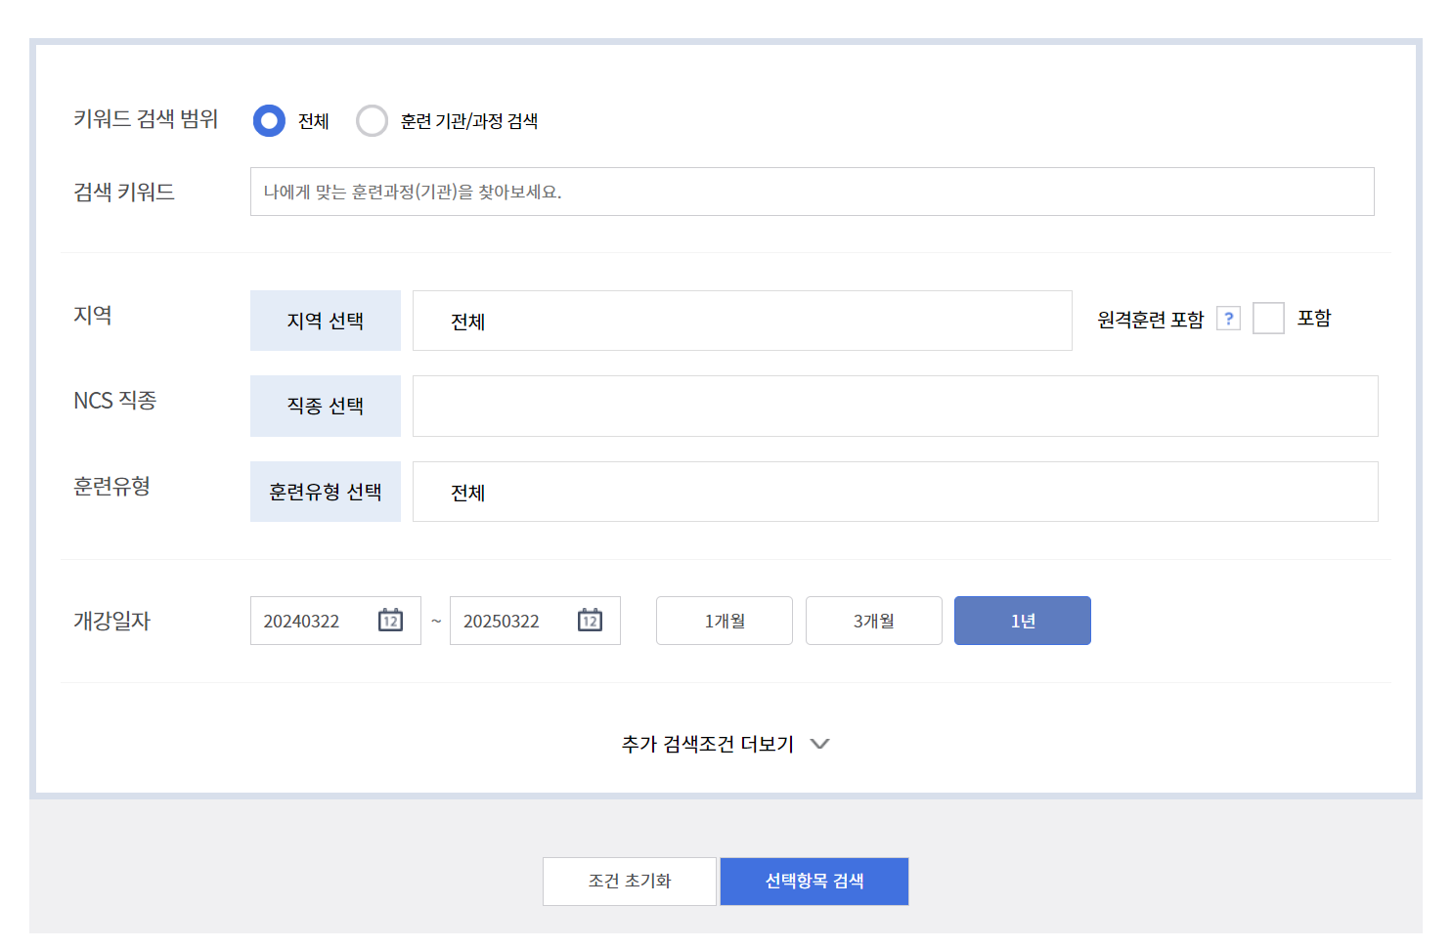Click the 지역 전체 selection display
This screenshot has width=1452, height=948.
[741, 321]
